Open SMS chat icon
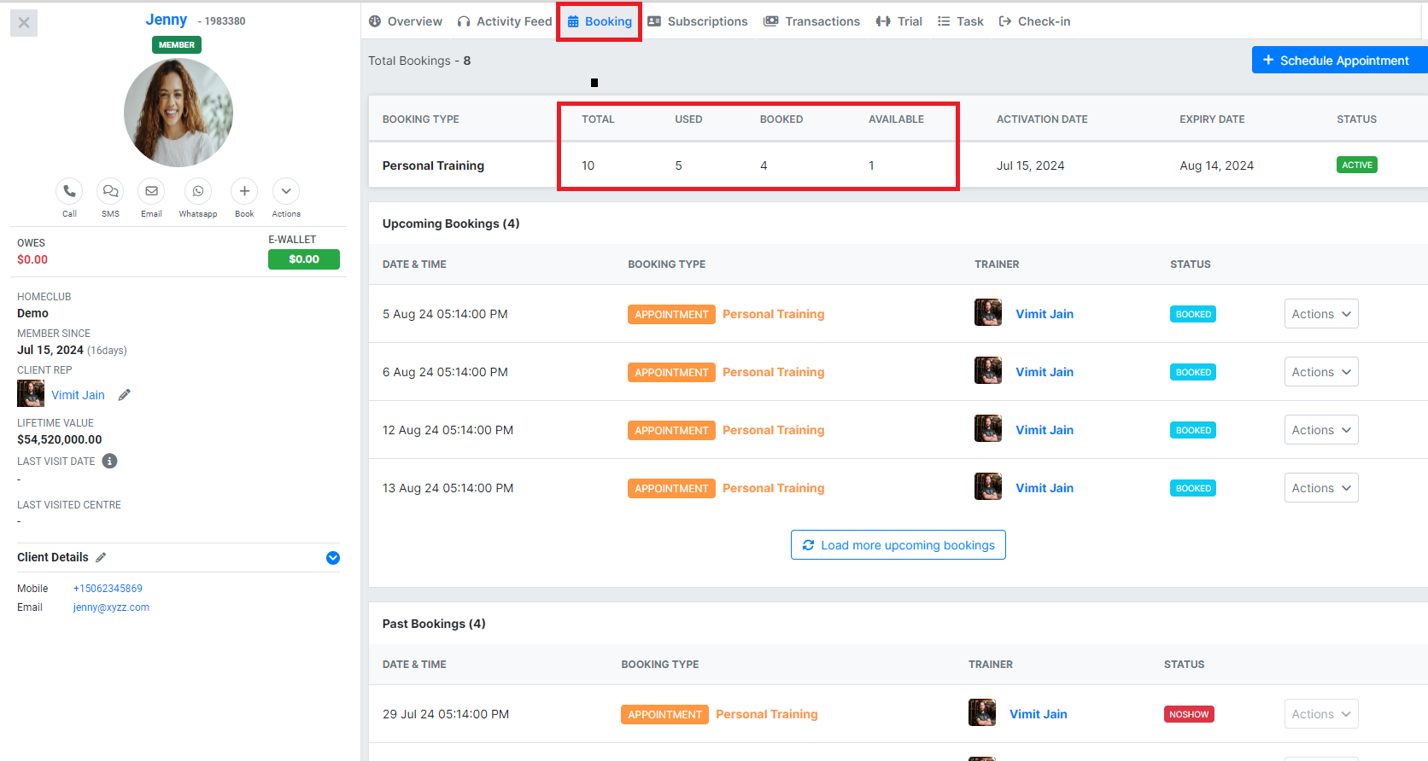The image size is (1428, 761). pos(110,191)
